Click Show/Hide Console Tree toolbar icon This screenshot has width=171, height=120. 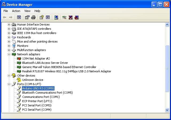pyautogui.click(x=19, y=17)
